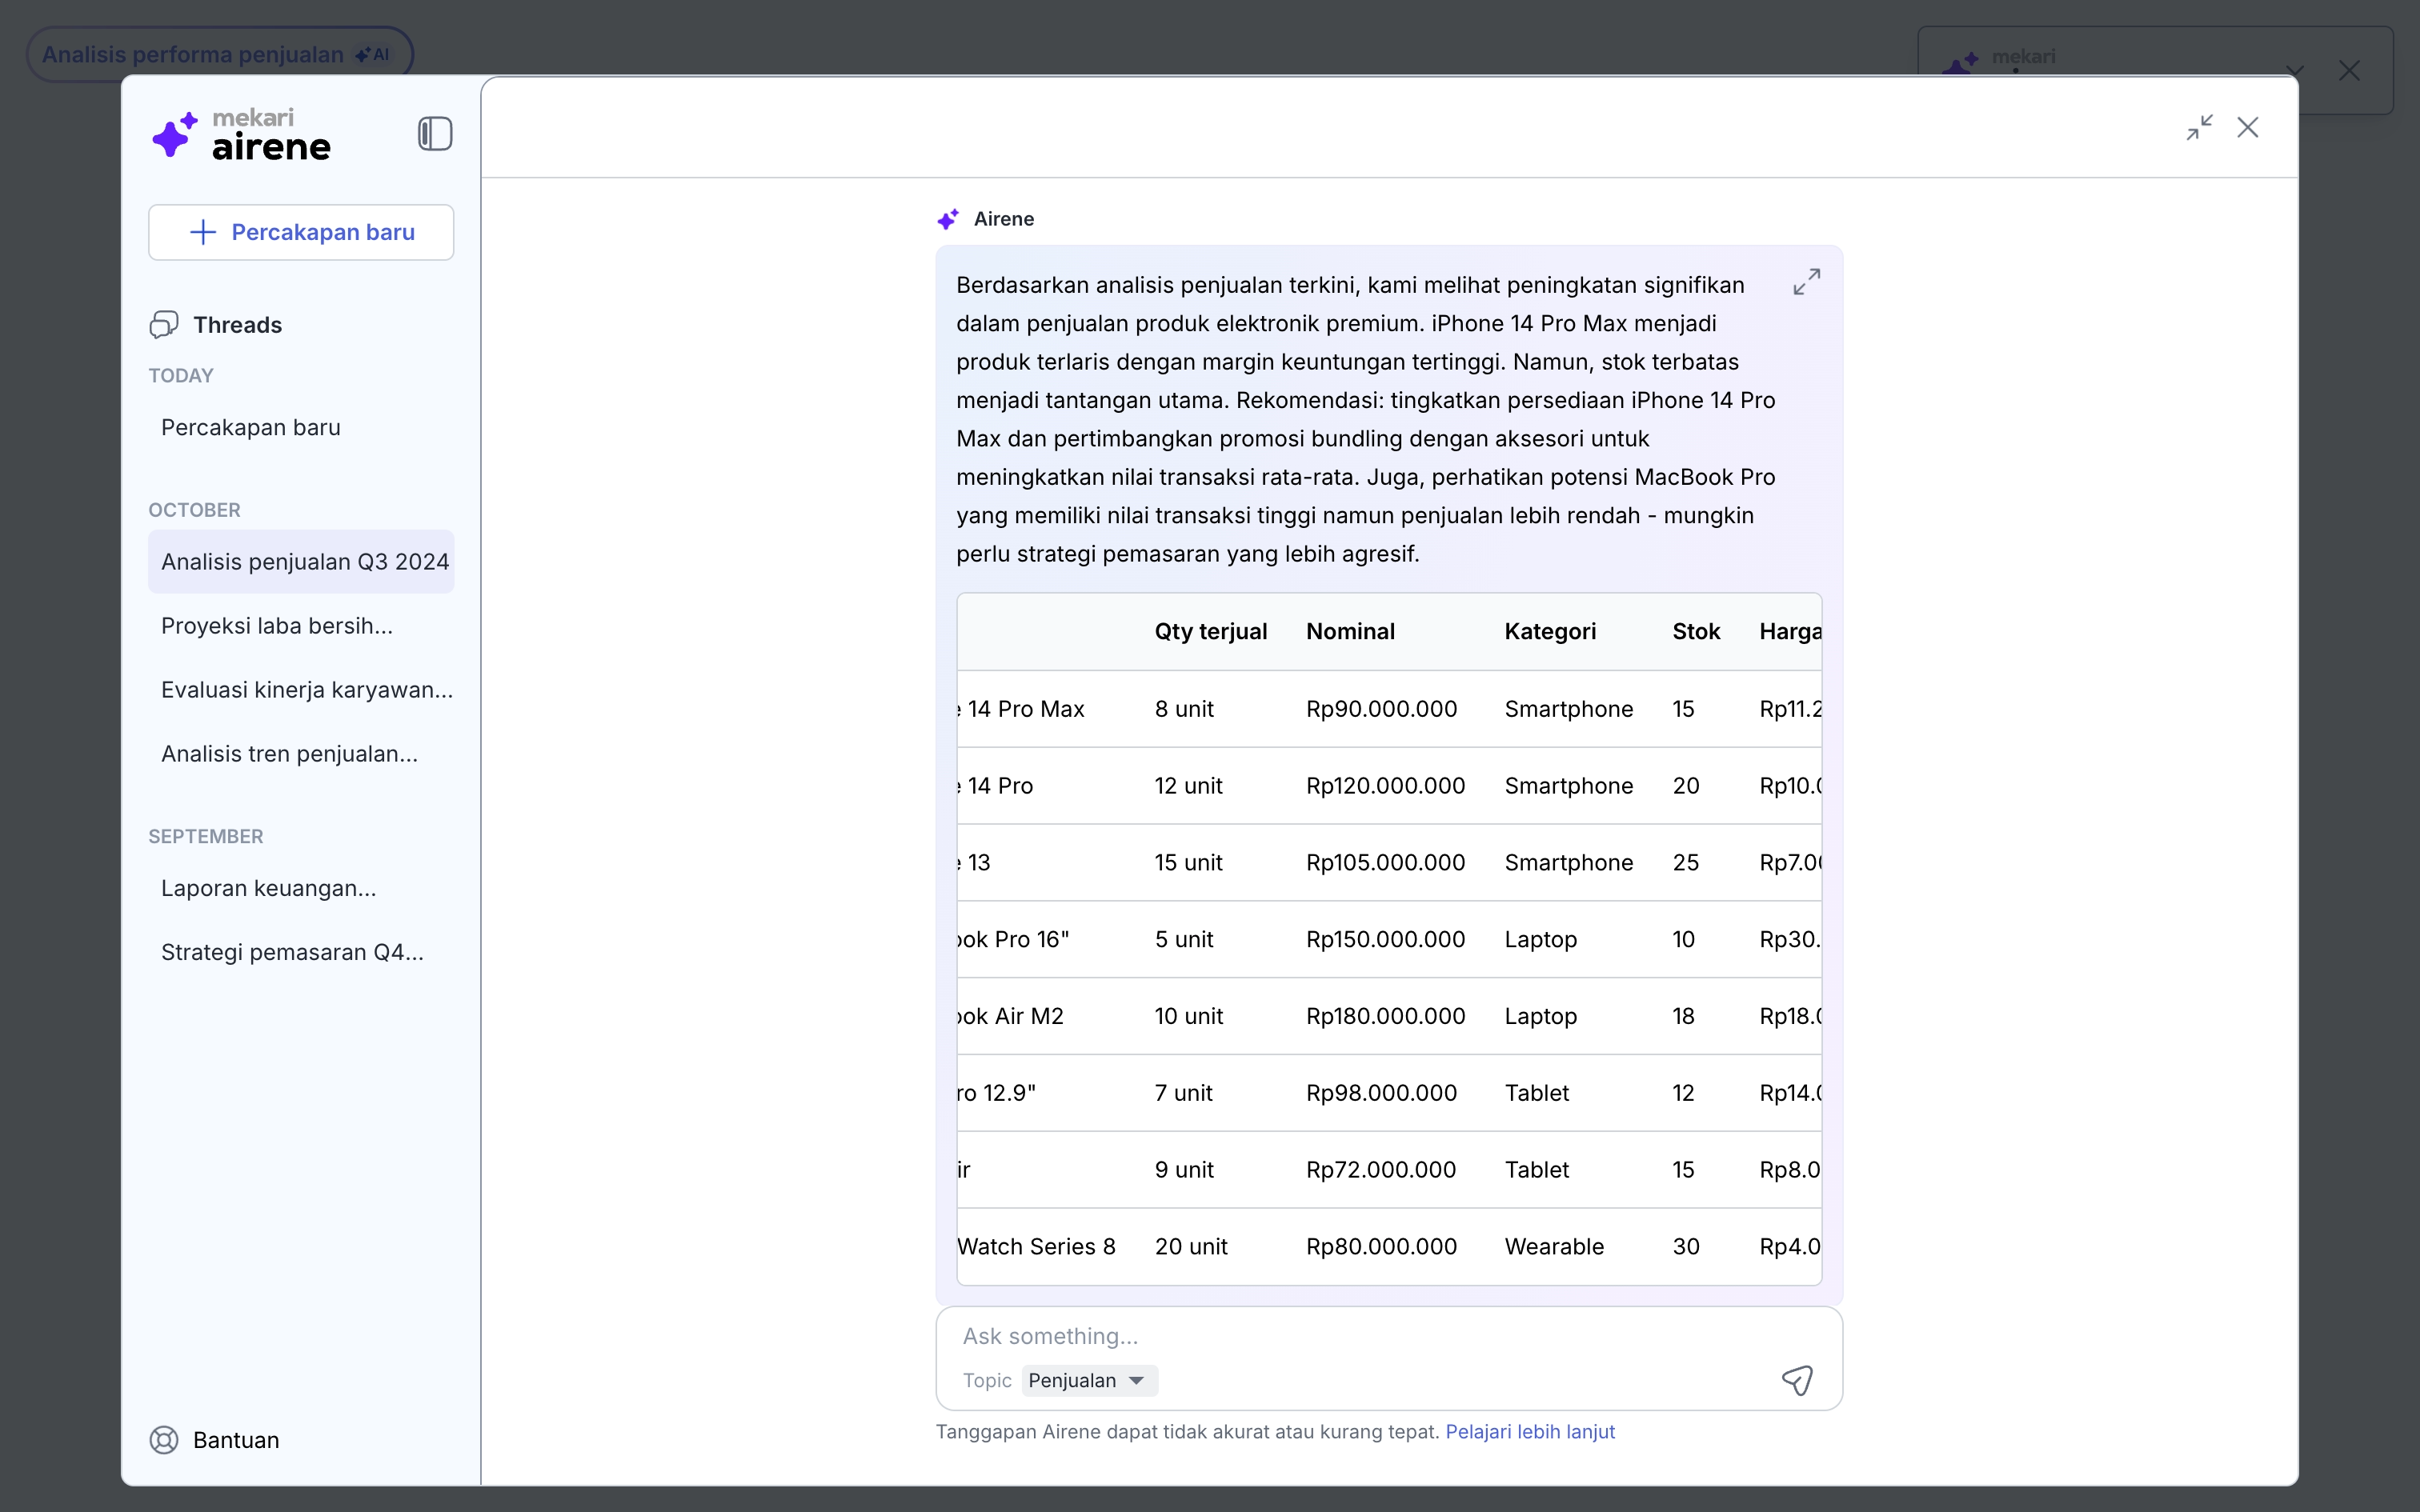Click Analisis performa penjualan AI button behind dialog

pos(219,54)
